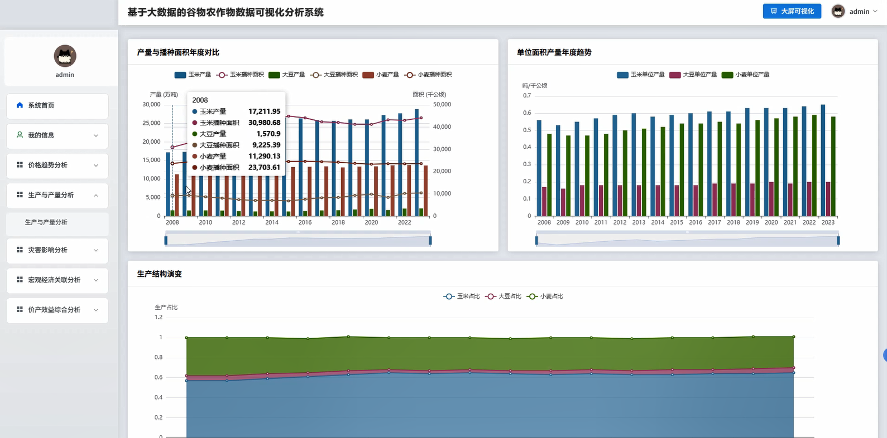Click the 2015 label on 单位面积产量 axis
This screenshot has height=438, width=887.
(677, 222)
